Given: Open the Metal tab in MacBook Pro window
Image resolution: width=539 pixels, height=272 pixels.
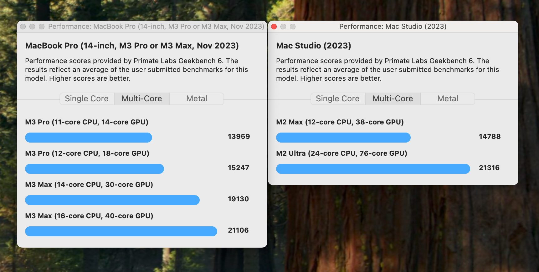Looking at the screenshot, I should click(197, 99).
